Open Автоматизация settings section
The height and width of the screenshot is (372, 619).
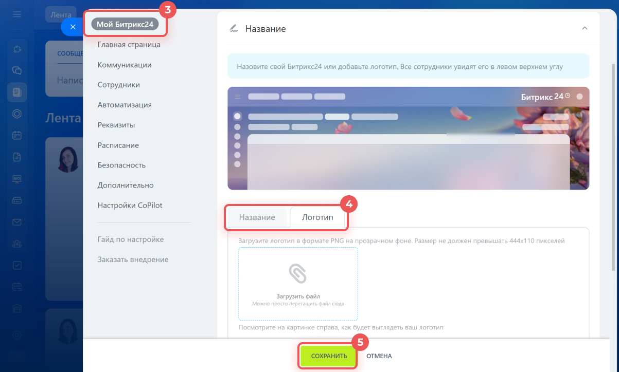coord(125,105)
